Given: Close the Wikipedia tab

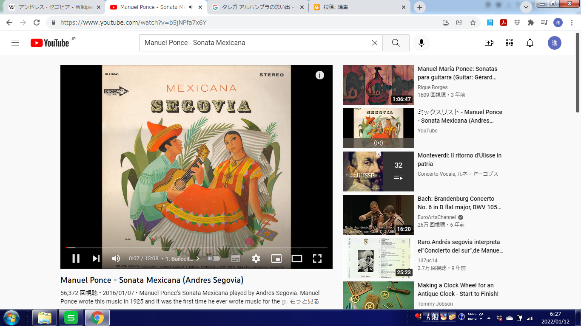Looking at the screenshot, I should 99,7.
